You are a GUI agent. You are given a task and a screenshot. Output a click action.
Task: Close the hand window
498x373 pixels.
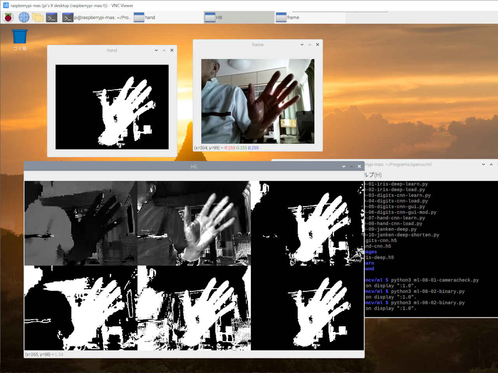(172, 50)
